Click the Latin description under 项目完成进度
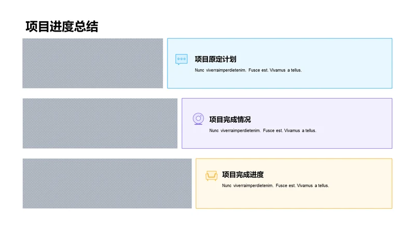 click(x=275, y=186)
